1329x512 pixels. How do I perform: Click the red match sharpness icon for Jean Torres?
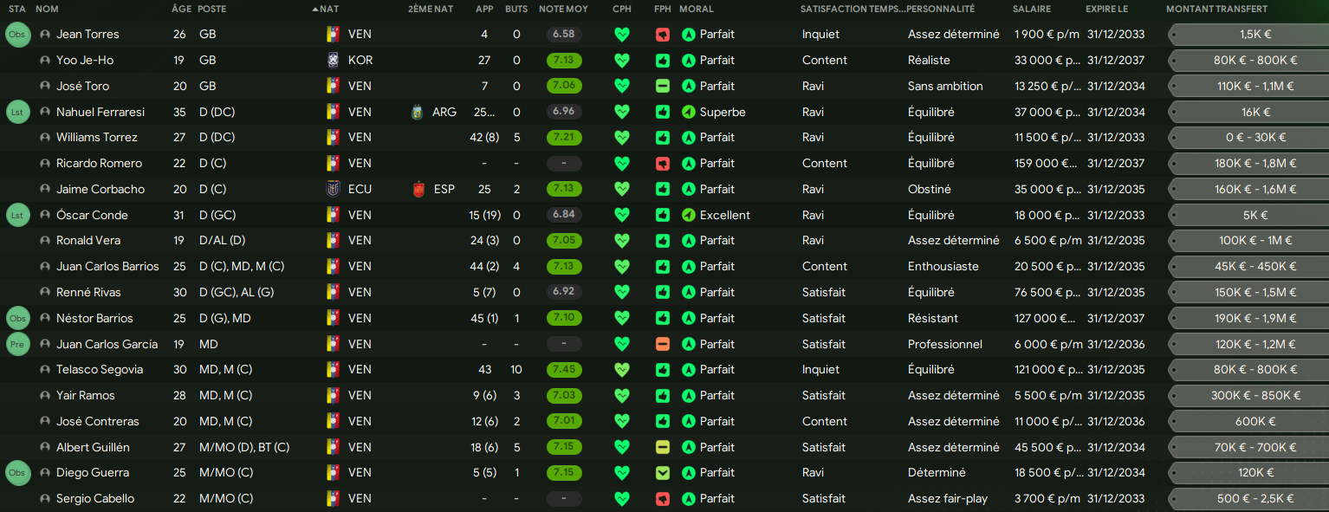pos(663,35)
